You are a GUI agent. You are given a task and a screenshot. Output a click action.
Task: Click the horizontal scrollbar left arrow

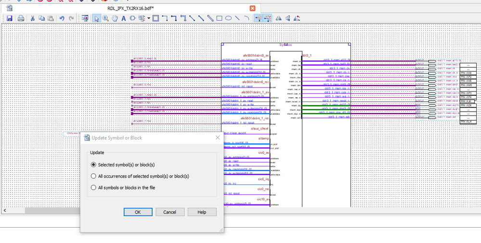(x=5, y=210)
